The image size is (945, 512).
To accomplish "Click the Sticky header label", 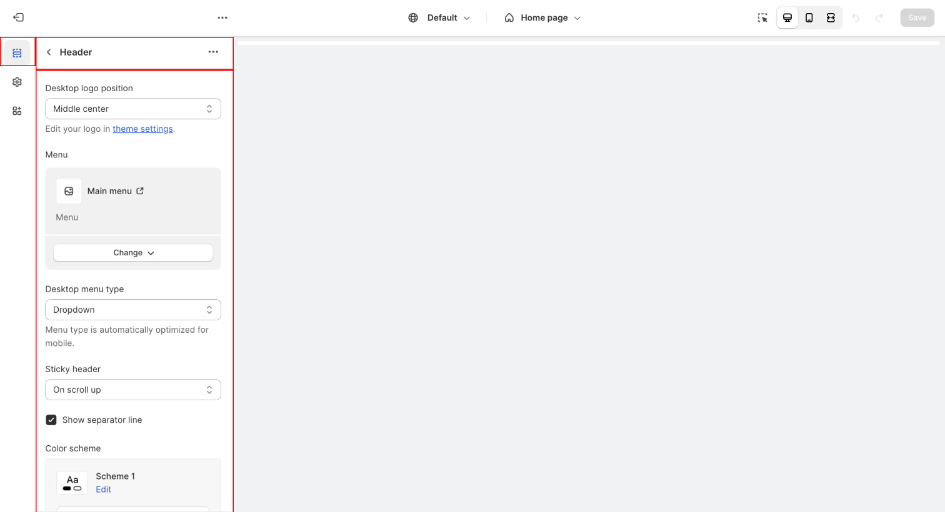I will (x=73, y=369).
